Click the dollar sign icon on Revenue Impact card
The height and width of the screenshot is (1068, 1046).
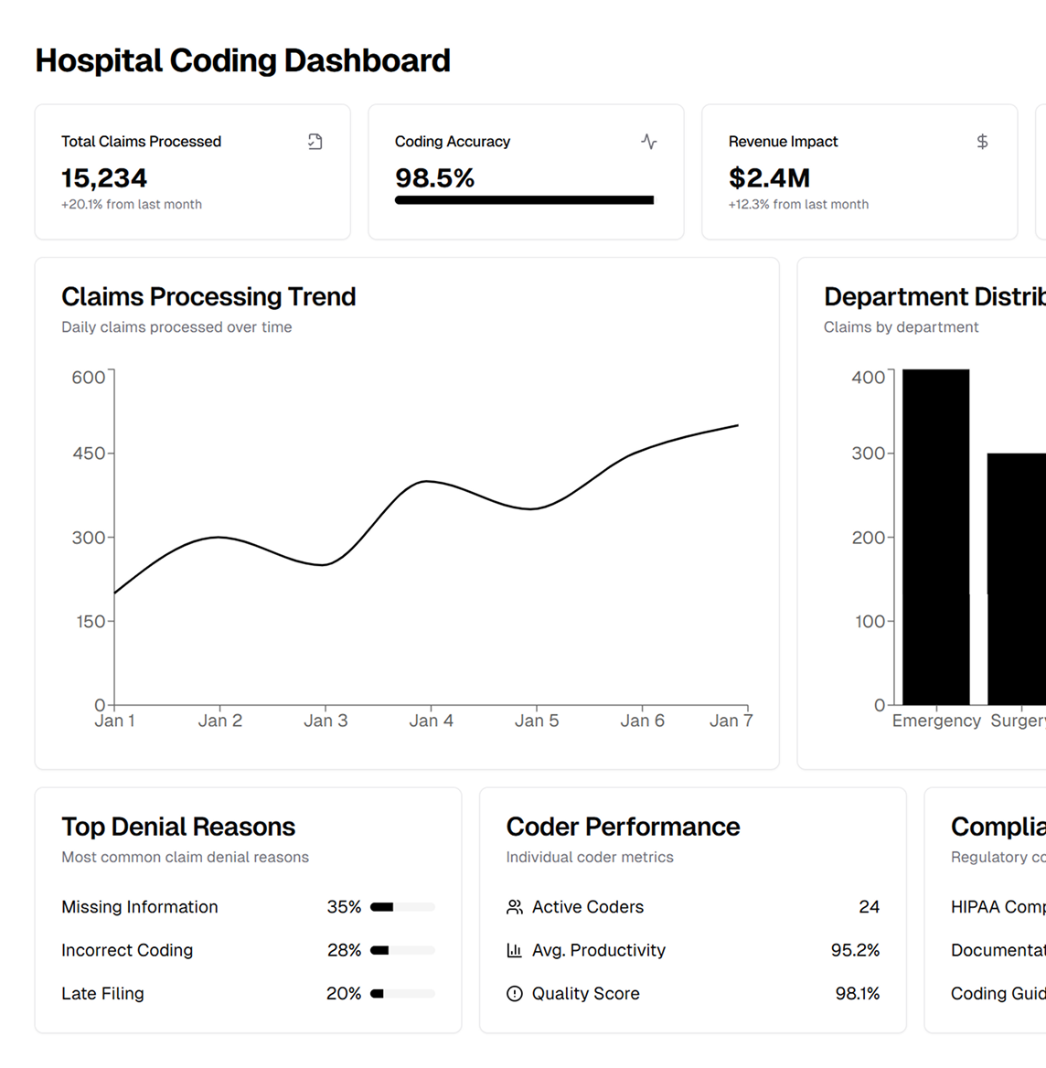pyautogui.click(x=982, y=142)
